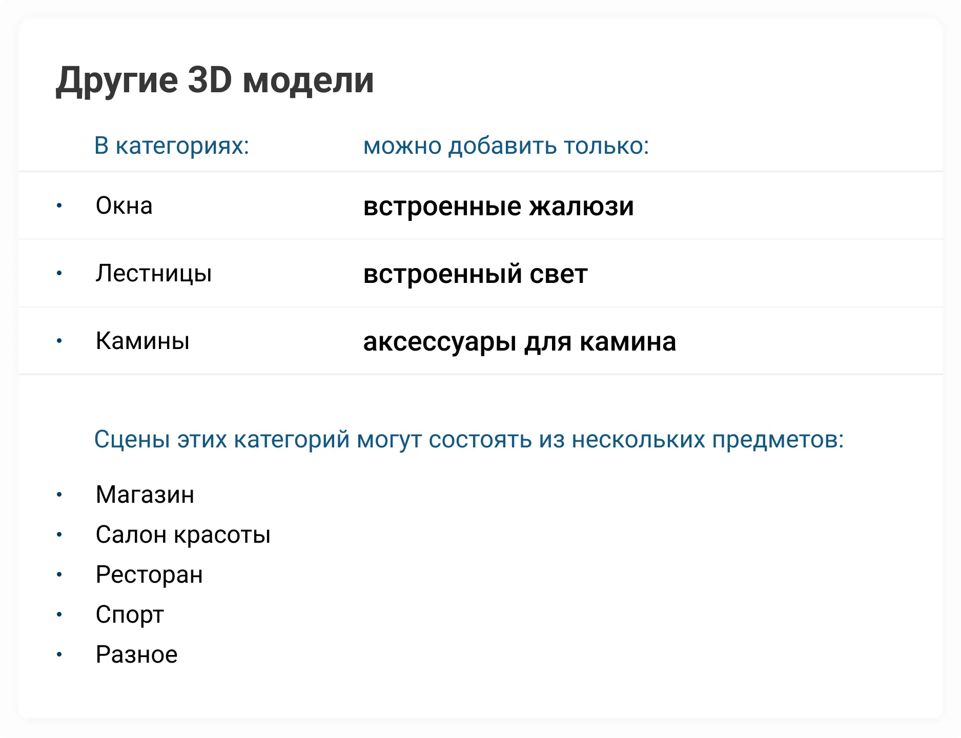Pick the "Спорт" list item
The image size is (961, 738).
(x=130, y=614)
